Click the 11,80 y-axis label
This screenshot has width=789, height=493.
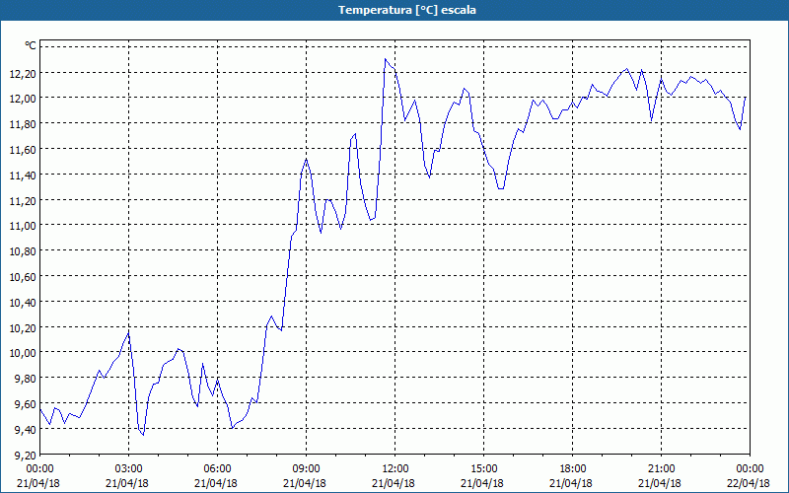pyautogui.click(x=23, y=124)
